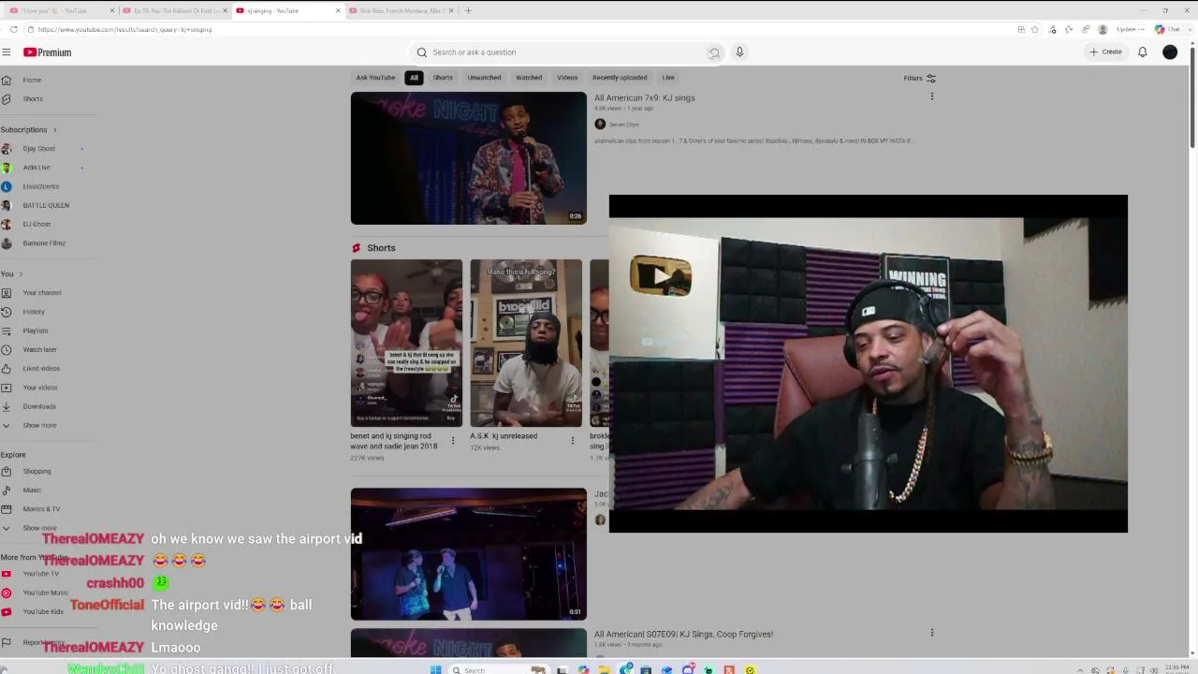Select the Shorts filter chip

tap(443, 78)
